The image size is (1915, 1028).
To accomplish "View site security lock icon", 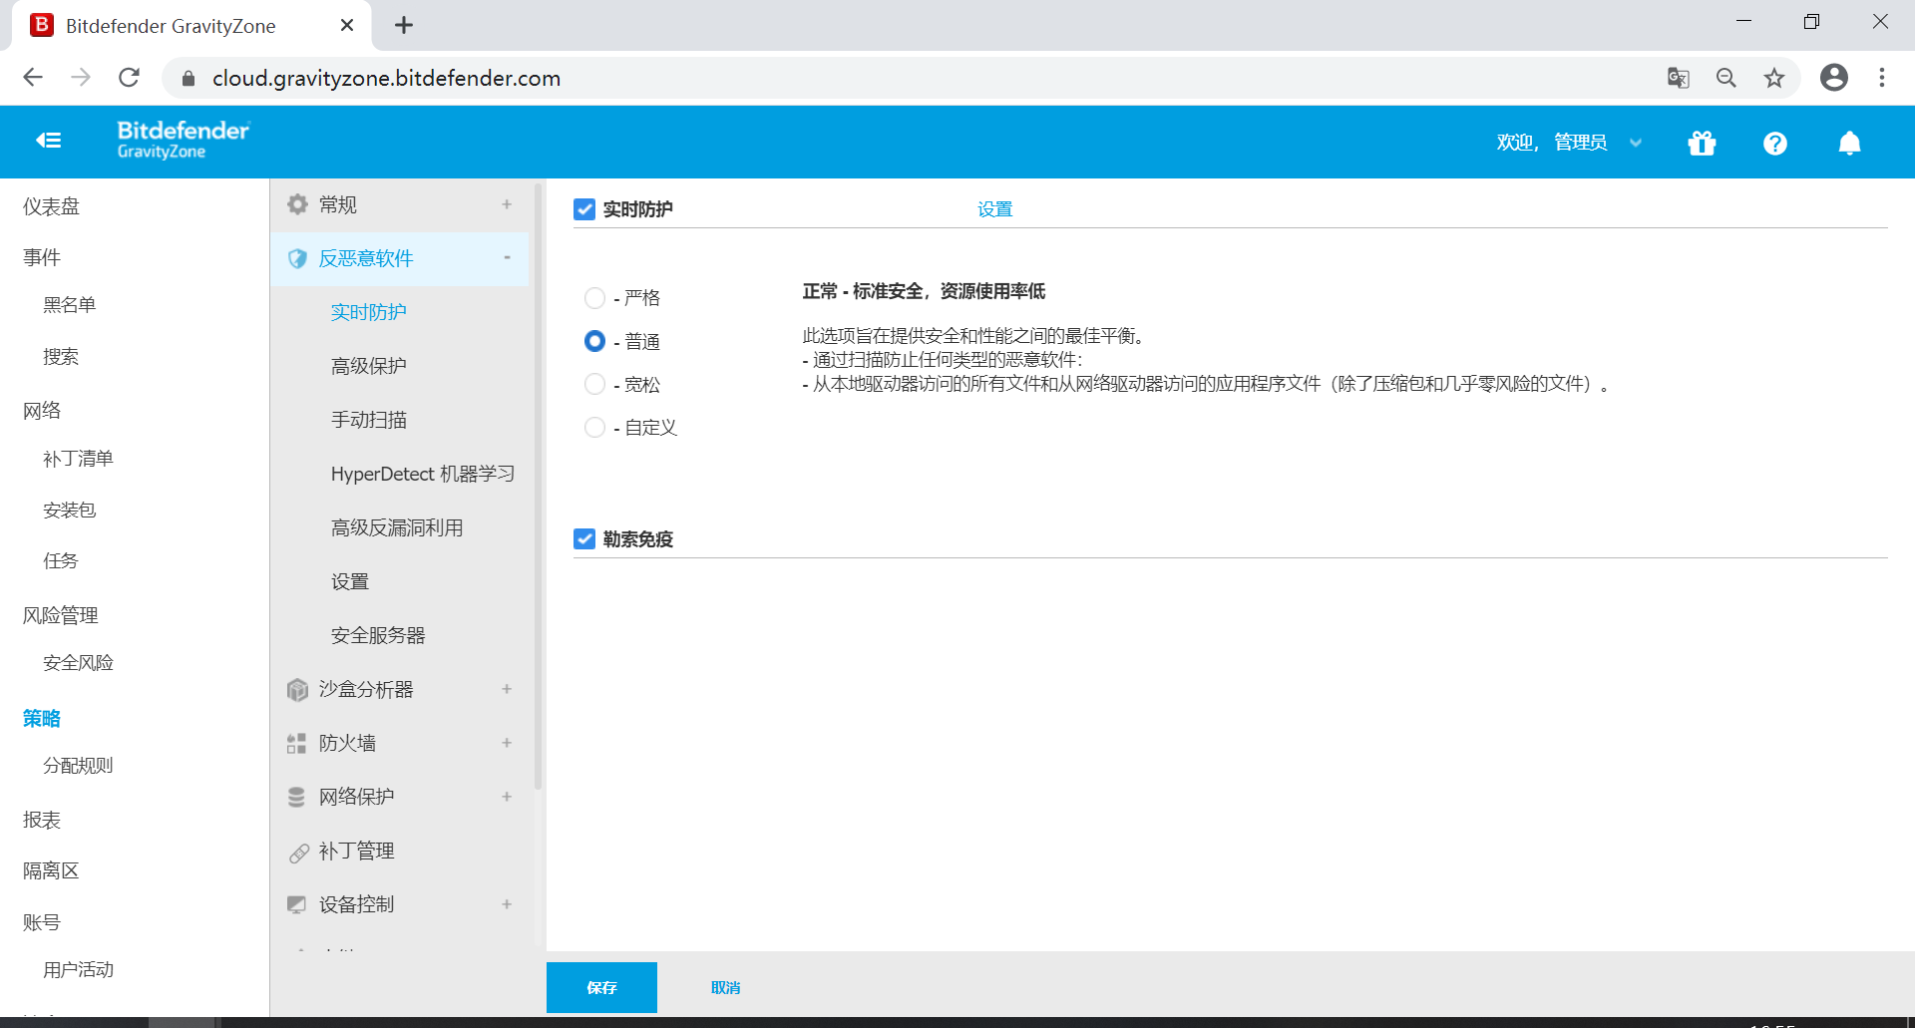I will point(189,78).
